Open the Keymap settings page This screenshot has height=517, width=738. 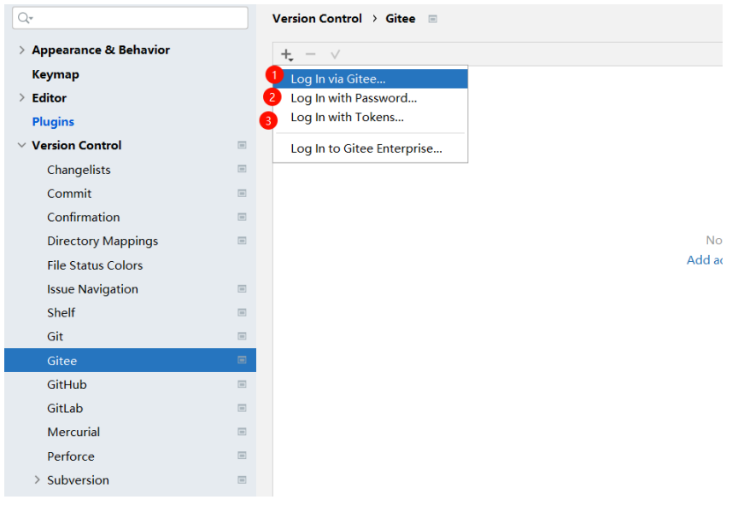[56, 75]
